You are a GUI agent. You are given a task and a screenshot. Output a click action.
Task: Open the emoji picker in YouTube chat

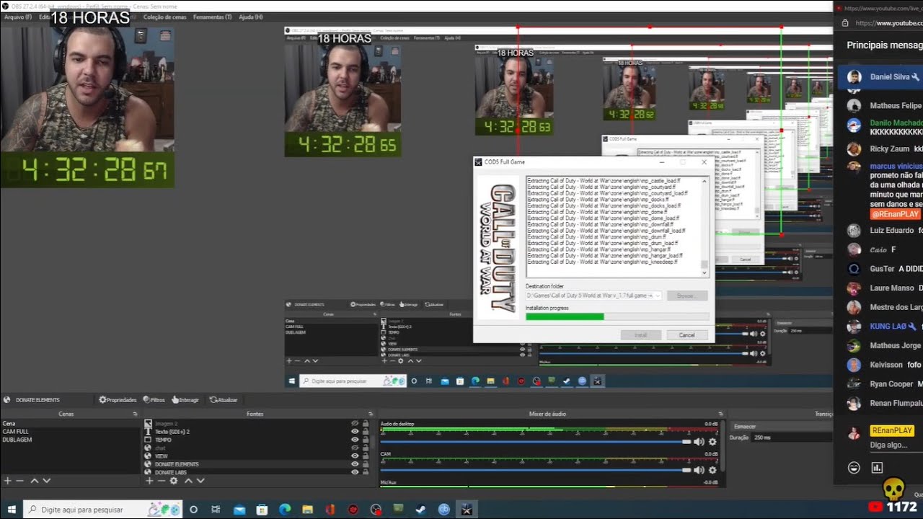click(x=854, y=468)
